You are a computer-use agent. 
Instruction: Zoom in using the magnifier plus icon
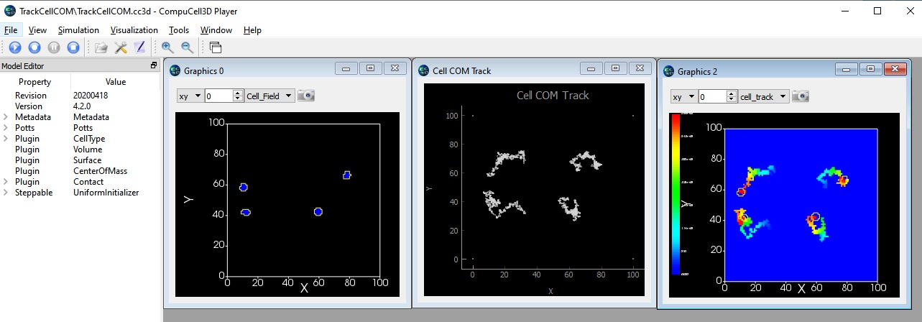pyautogui.click(x=167, y=47)
